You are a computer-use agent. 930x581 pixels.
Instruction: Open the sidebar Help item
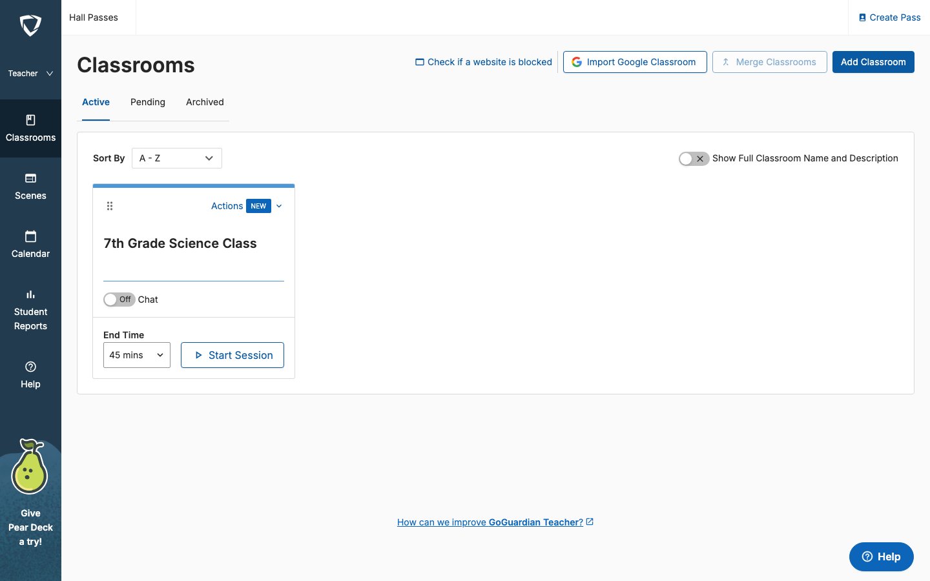click(x=30, y=375)
